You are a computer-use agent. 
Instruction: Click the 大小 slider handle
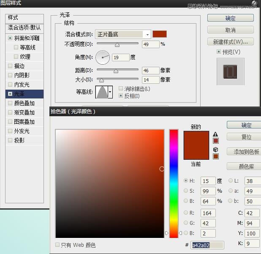click(101, 80)
